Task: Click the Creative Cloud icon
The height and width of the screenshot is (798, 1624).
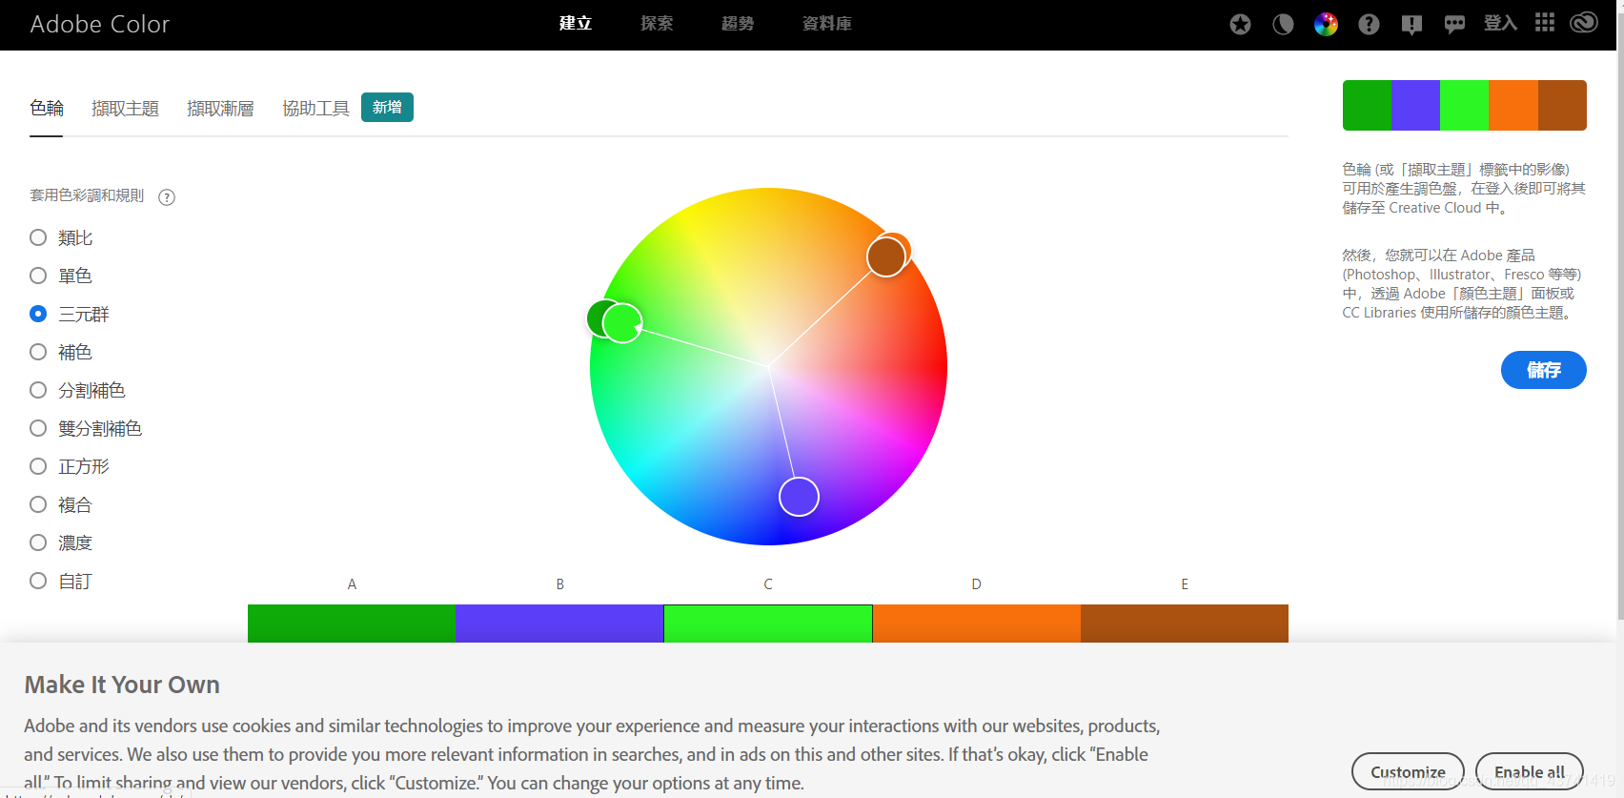Action: point(1584,22)
